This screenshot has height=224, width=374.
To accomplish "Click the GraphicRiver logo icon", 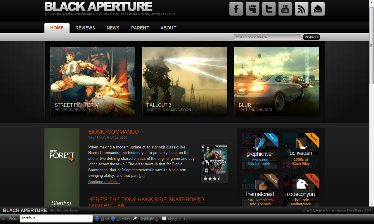I will [260, 144].
